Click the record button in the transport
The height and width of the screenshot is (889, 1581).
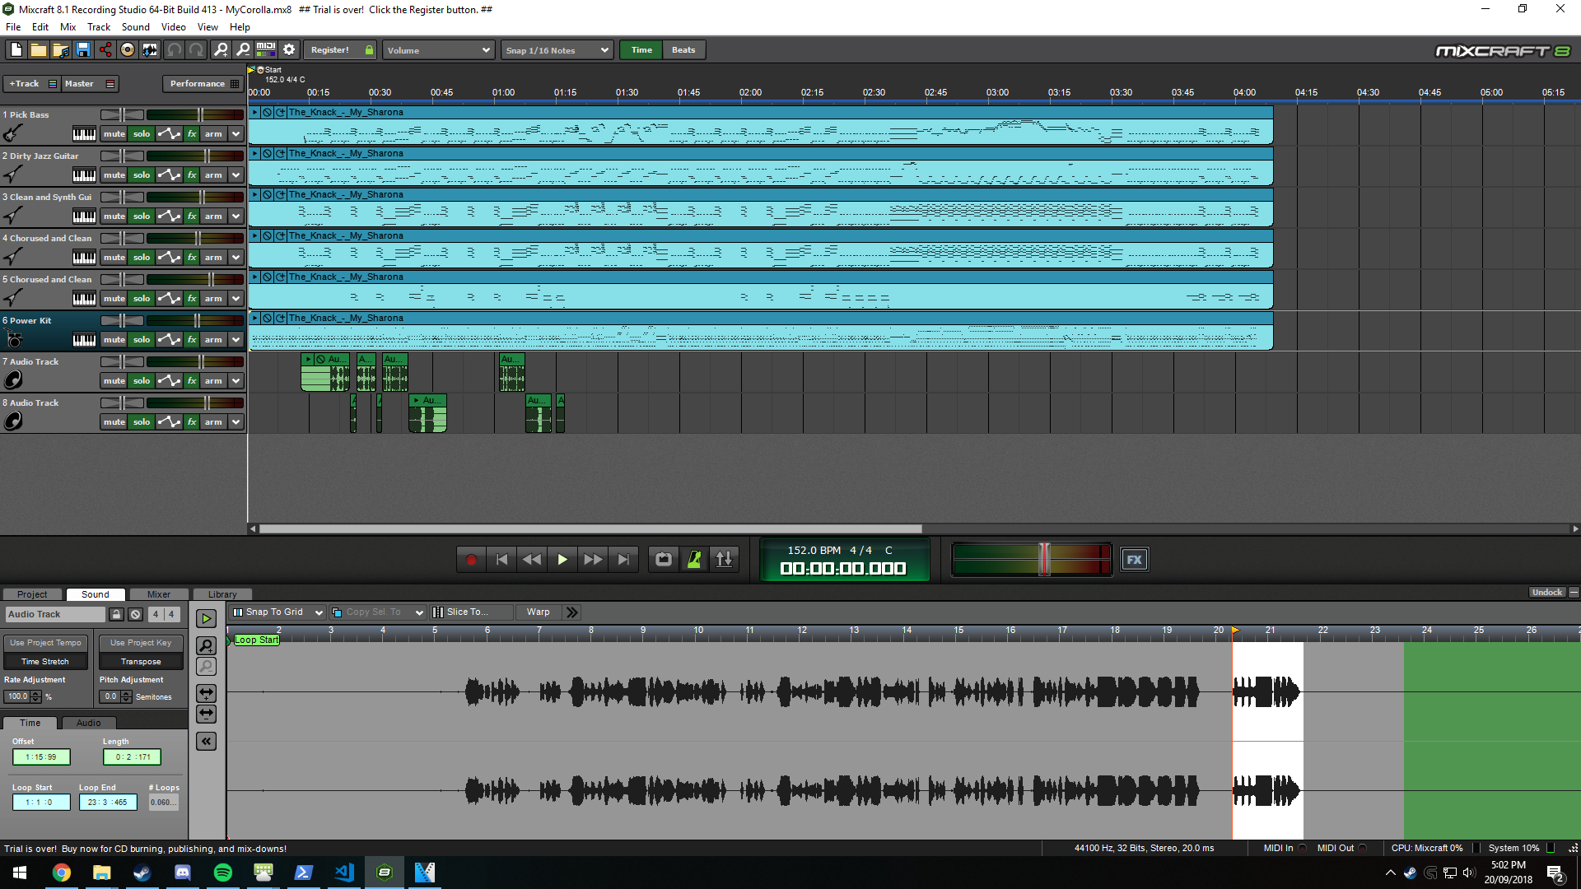(471, 560)
